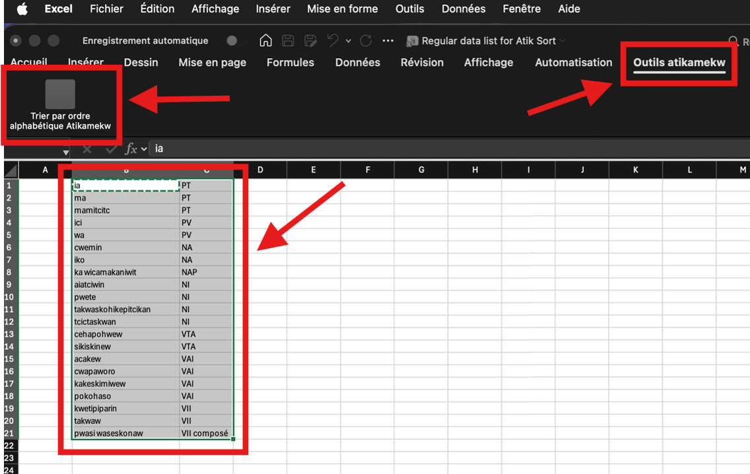750x474 pixels.
Task: Redo with the circular arrow icon
Action: click(x=366, y=41)
